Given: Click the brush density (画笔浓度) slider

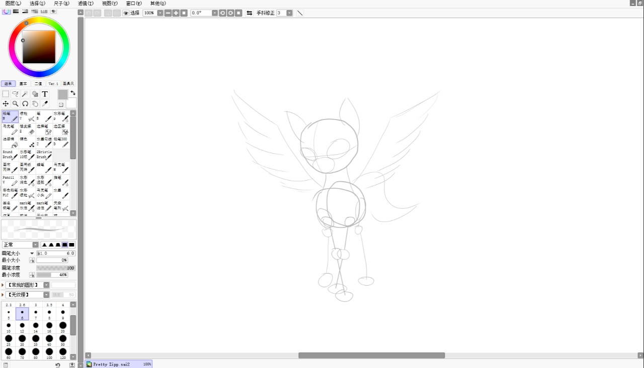Looking at the screenshot, I should click(55, 268).
